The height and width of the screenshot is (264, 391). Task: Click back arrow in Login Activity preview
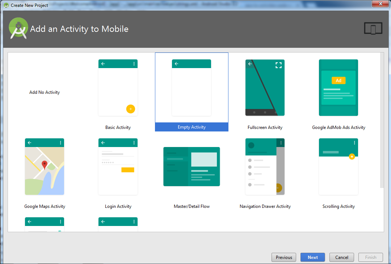(103, 143)
